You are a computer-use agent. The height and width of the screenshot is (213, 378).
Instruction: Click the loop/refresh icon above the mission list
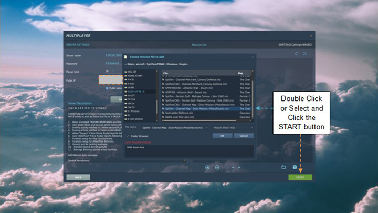click(297, 54)
